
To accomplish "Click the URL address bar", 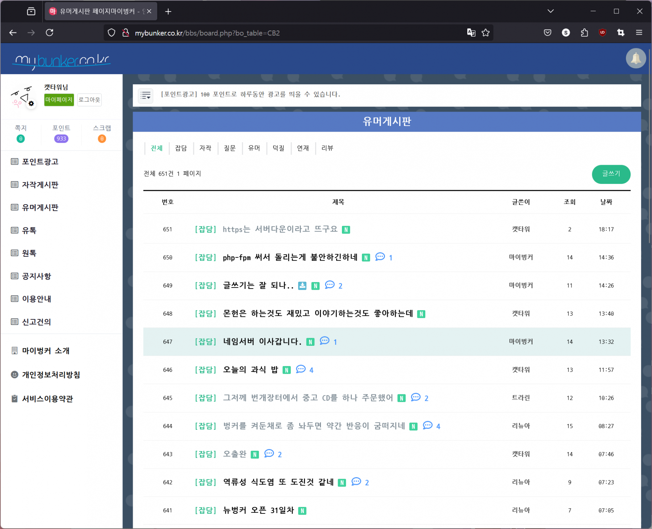I will tap(290, 33).
